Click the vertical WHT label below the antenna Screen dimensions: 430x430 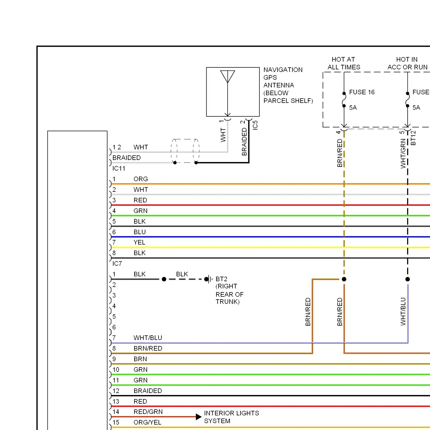(223, 135)
